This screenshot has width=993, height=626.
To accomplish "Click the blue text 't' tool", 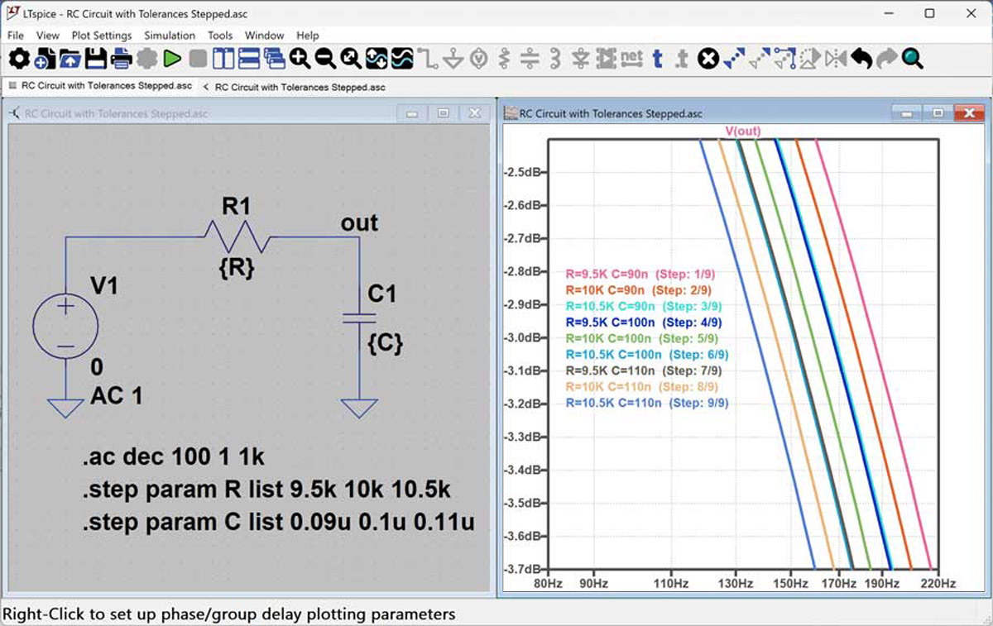I will pyautogui.click(x=657, y=59).
